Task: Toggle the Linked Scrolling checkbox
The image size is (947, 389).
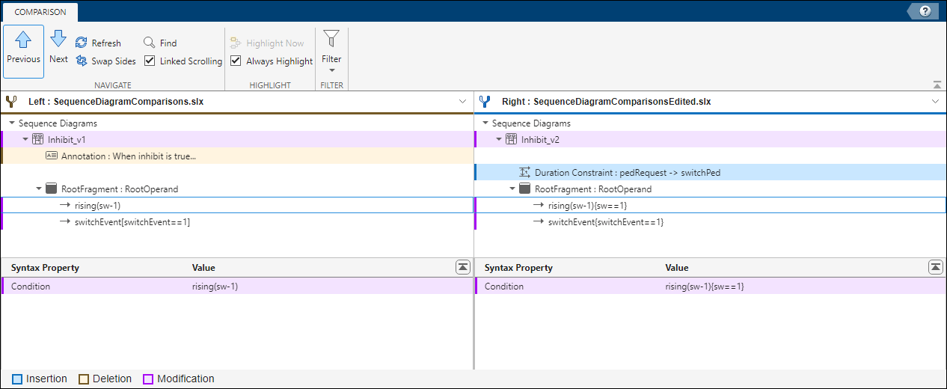Action: tap(150, 61)
